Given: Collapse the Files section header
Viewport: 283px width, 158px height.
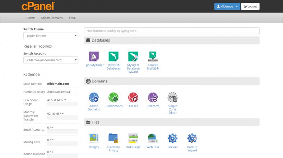Looking at the screenshot, I should [x=172, y=122].
